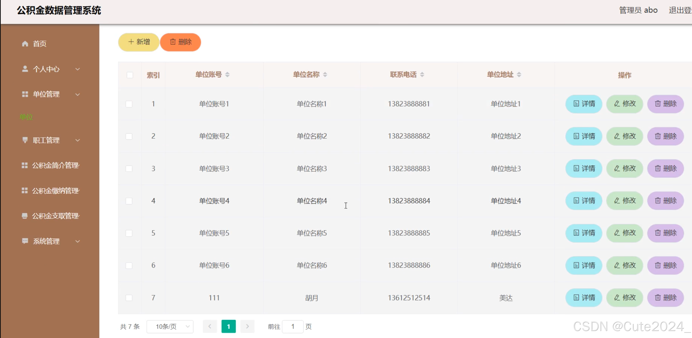Image resolution: width=692 pixels, height=338 pixels.
Task: Click the go-to page number input field
Action: (293, 326)
